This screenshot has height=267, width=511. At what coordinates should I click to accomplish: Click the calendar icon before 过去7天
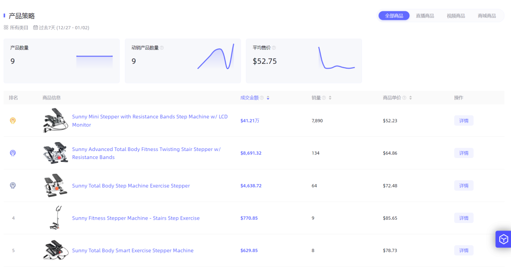tap(35, 27)
